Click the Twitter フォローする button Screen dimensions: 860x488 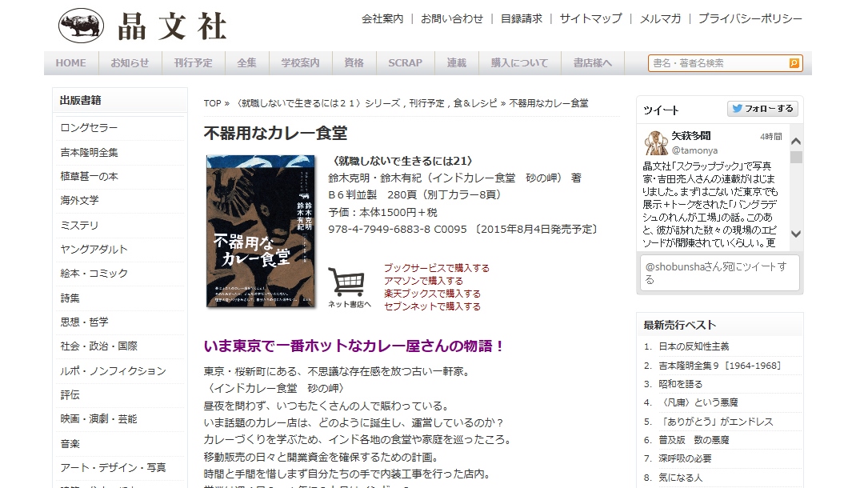(x=762, y=109)
